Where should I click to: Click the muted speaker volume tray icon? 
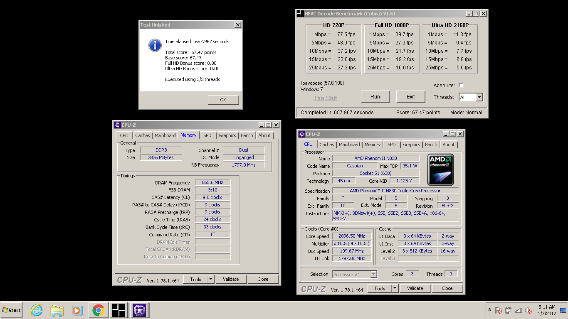(x=528, y=310)
